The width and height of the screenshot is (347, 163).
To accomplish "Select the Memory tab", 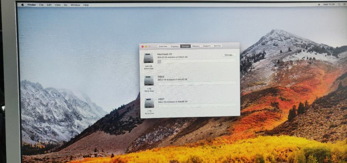I will tap(196, 46).
